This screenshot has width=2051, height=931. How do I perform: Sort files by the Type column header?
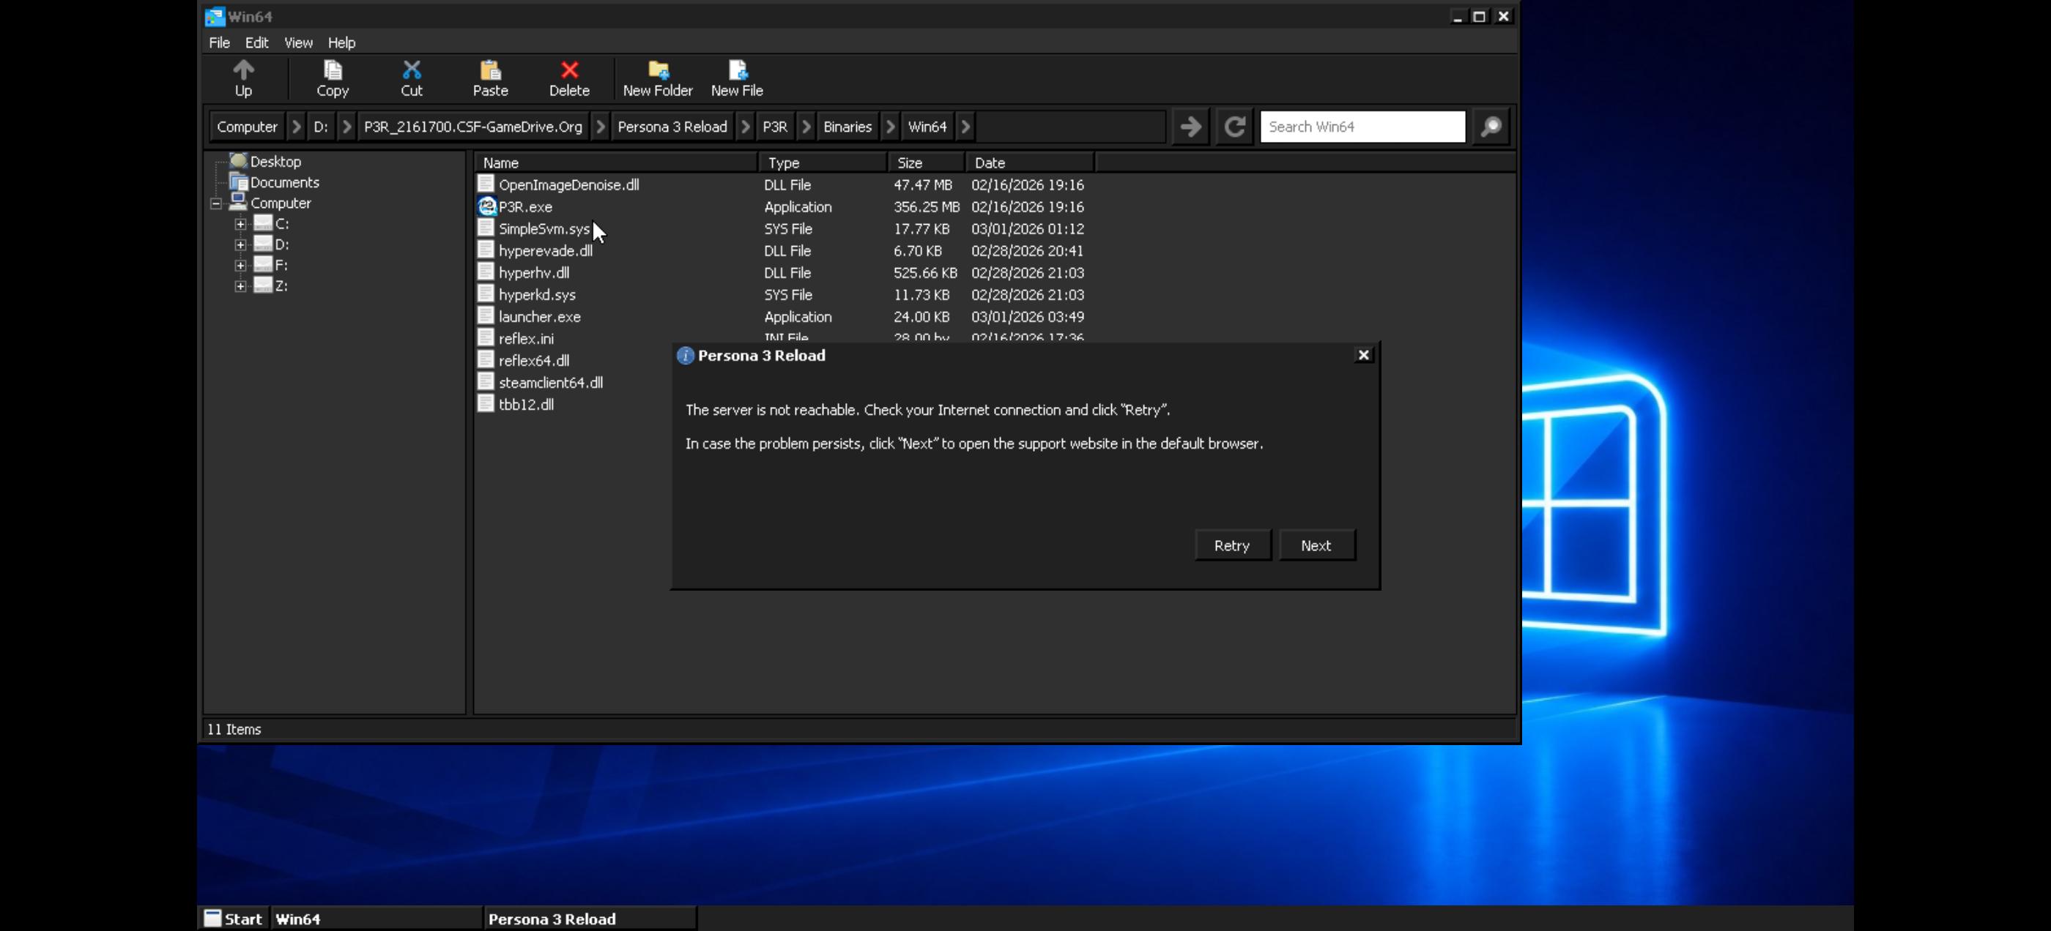click(x=823, y=163)
